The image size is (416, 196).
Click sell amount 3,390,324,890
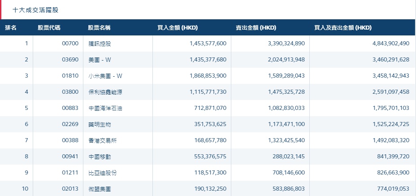tap(286, 44)
